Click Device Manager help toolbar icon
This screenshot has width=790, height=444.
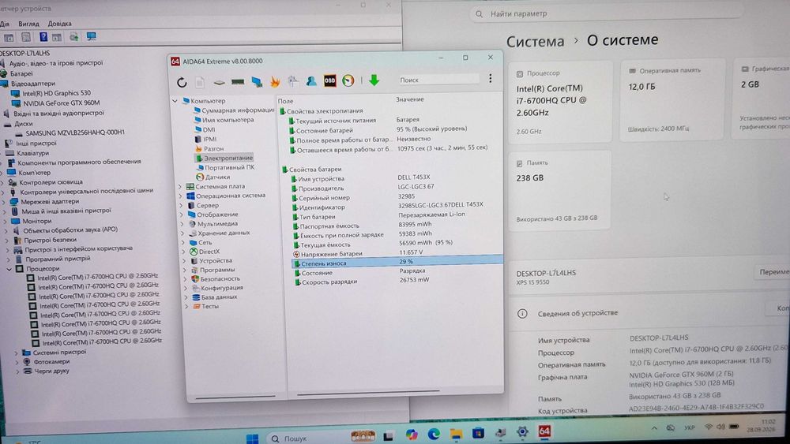pos(43,37)
